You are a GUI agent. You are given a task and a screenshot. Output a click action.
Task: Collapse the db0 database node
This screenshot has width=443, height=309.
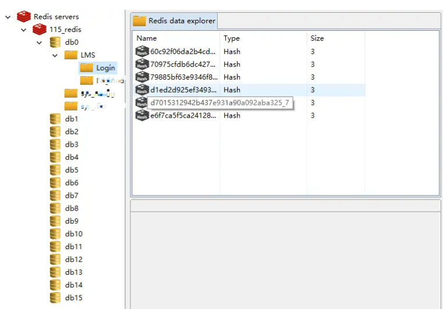coord(40,42)
